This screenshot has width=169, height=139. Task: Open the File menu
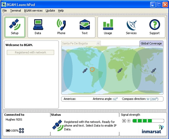(4, 11)
